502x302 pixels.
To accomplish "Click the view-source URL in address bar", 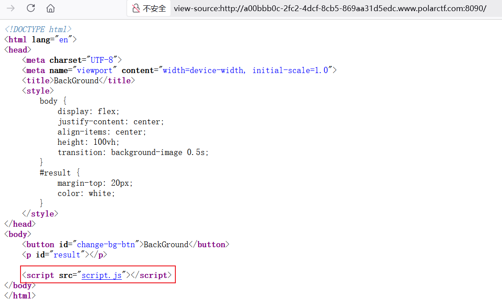I will (330, 8).
